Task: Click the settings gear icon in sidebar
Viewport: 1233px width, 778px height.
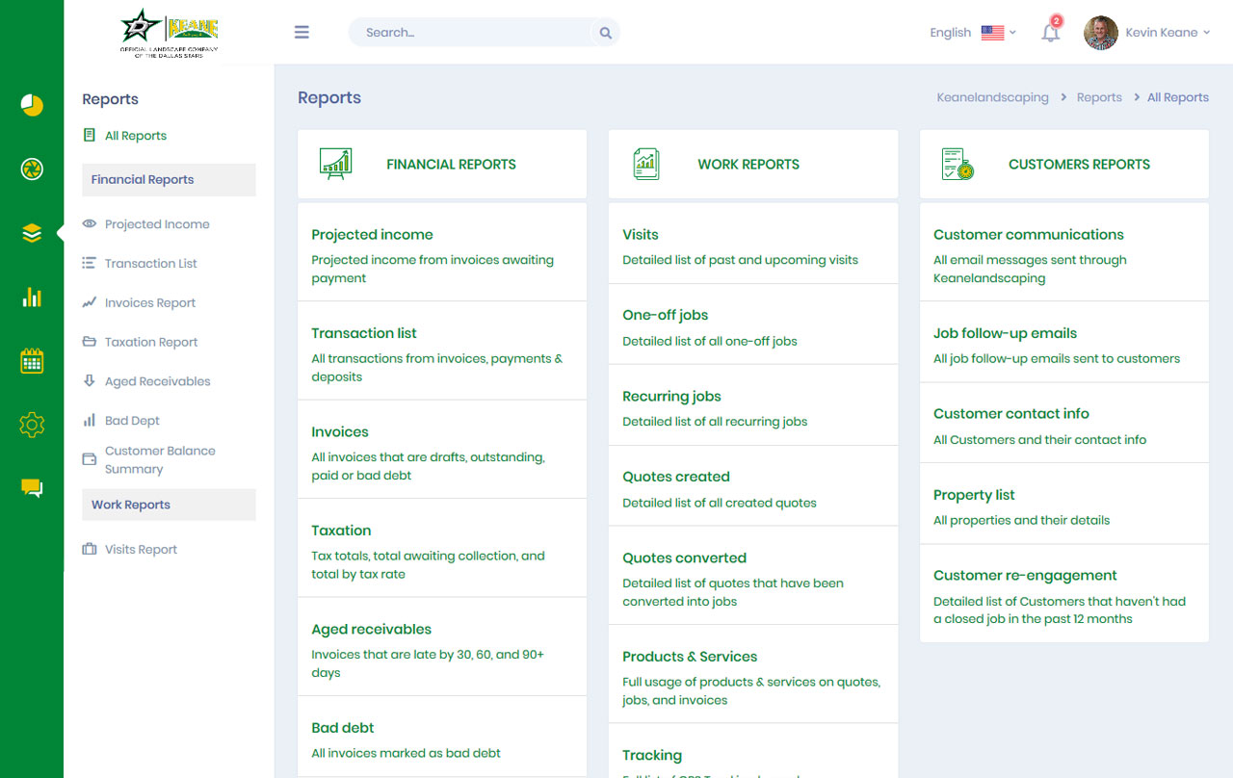Action: point(32,425)
